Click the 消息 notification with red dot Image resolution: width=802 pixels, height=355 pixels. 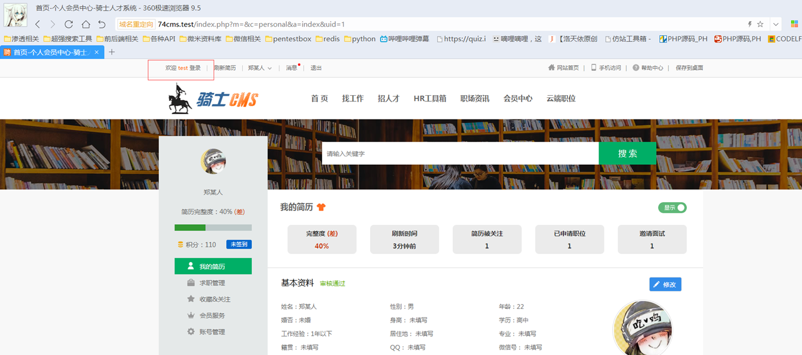point(292,68)
